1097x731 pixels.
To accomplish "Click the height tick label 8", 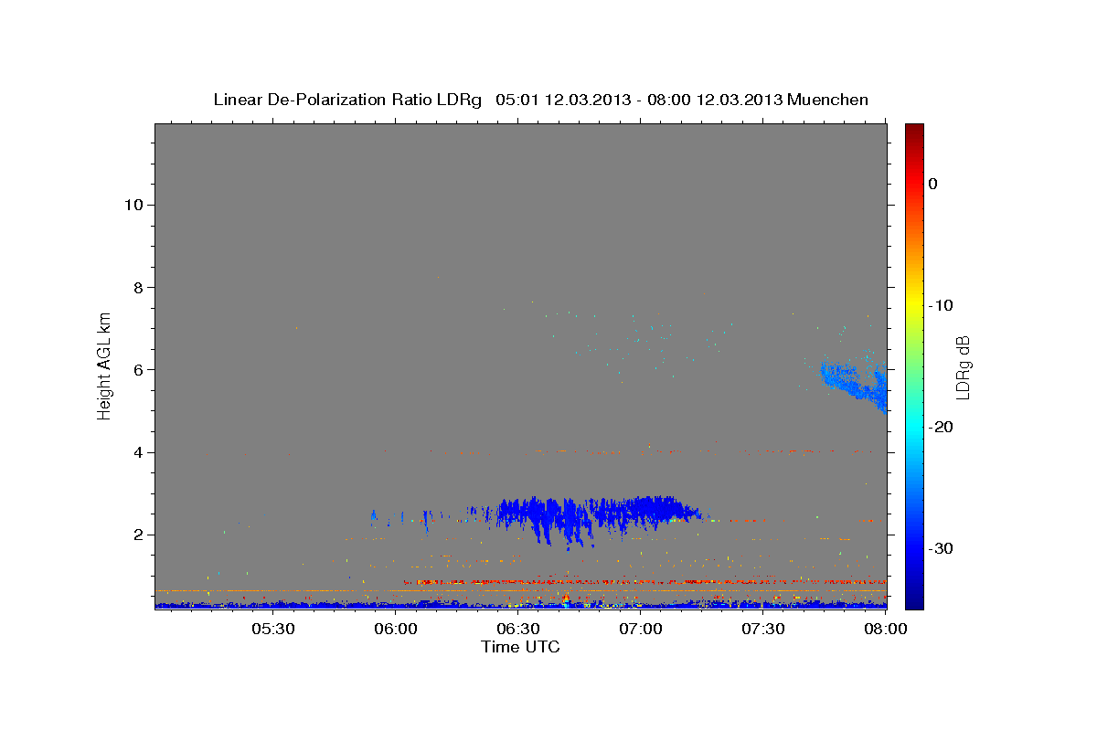I will 138,287.
